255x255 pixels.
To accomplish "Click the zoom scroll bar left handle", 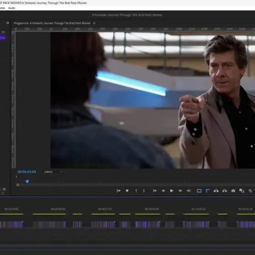I will pyautogui.click(x=18, y=185).
